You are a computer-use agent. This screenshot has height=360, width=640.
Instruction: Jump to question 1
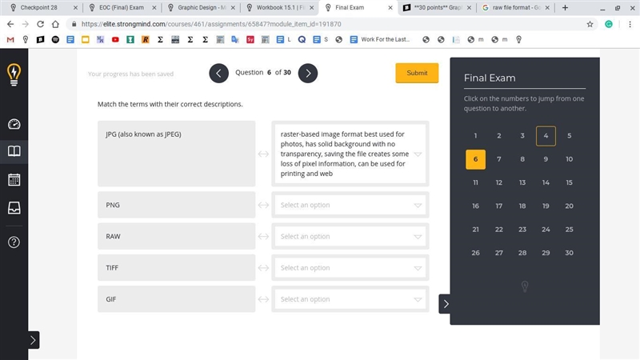[475, 135]
